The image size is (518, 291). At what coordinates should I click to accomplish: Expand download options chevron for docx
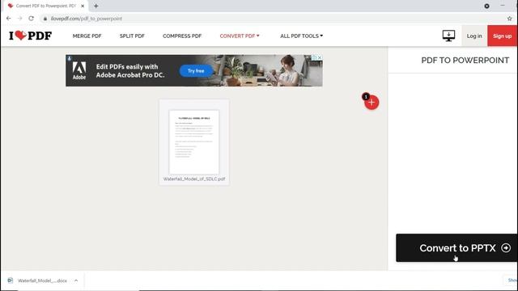[x=76, y=280]
